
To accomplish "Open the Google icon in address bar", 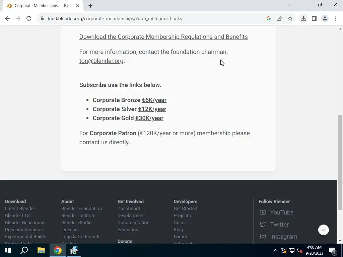I will (269, 19).
